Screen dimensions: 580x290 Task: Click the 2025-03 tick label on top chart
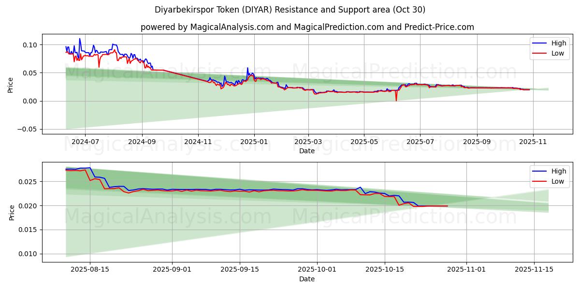308,142
